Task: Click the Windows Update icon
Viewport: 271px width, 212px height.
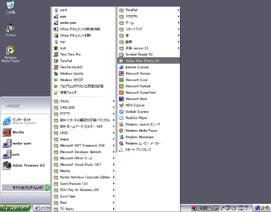Action: pos(56,73)
